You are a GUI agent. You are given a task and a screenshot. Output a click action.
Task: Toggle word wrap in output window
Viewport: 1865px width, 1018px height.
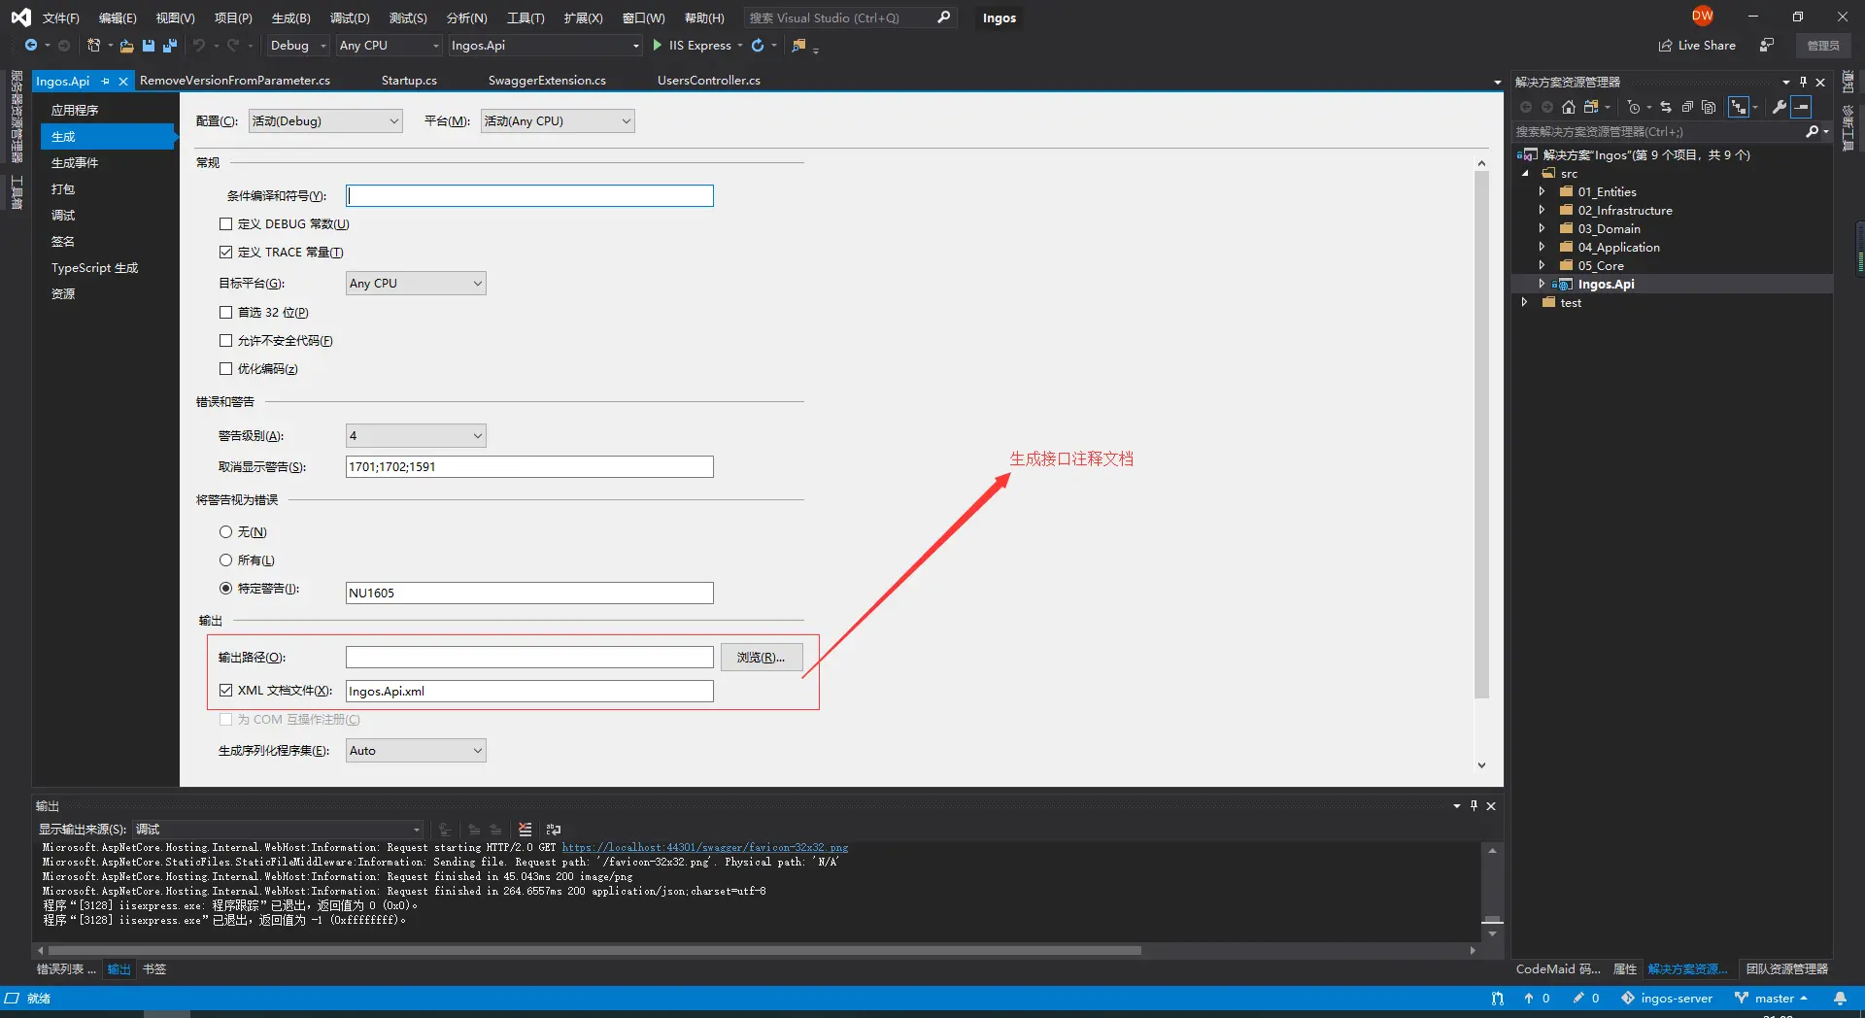pos(554,830)
